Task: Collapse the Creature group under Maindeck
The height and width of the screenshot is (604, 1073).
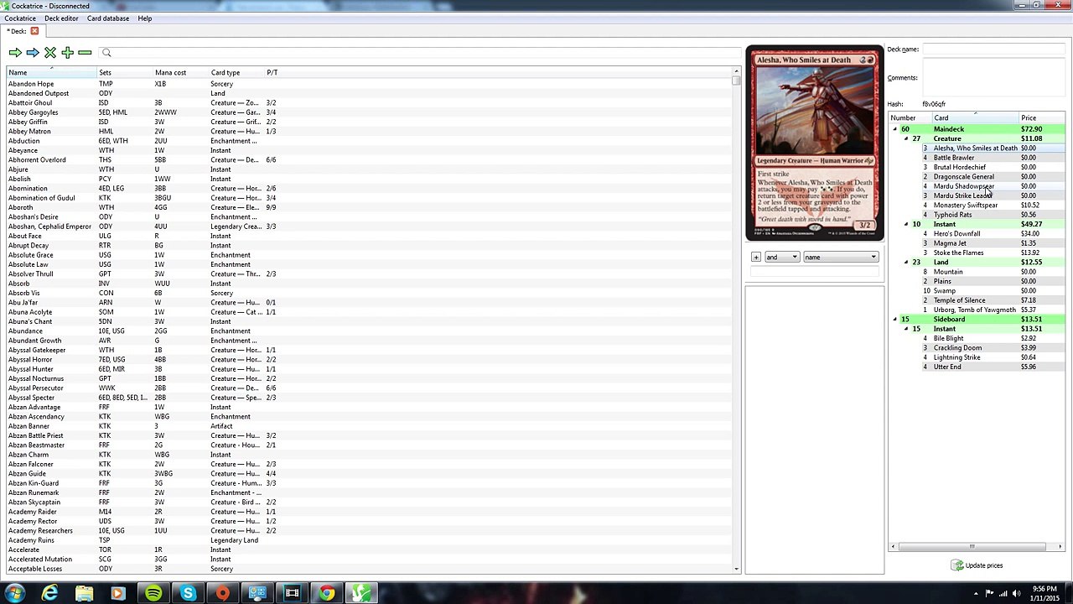Action: (905, 138)
